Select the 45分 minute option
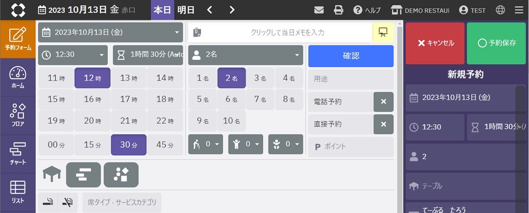The height and width of the screenshot is (213, 529). 165,145
